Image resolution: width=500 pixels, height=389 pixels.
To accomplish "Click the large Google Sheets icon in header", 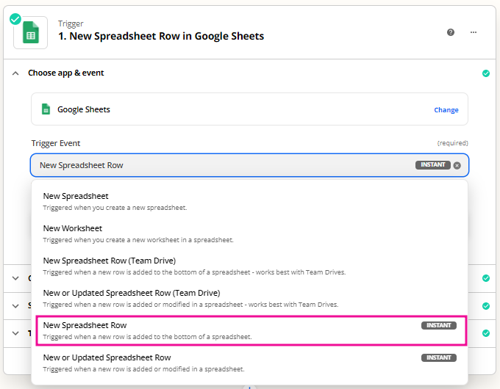I will pos(31,33).
